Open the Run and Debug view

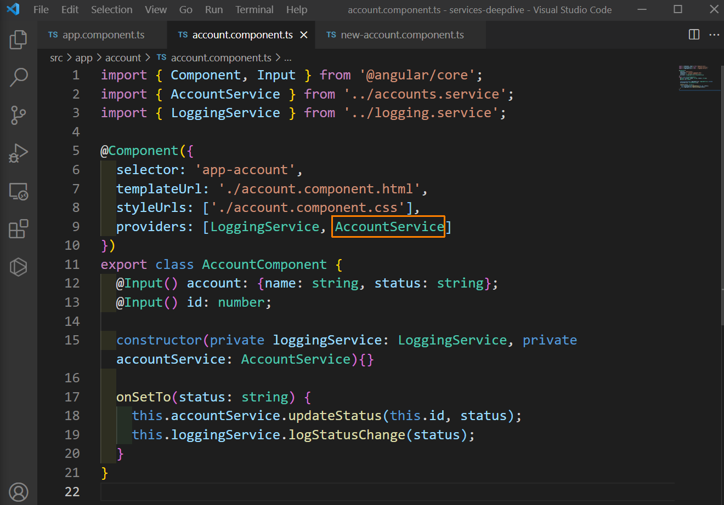point(18,153)
